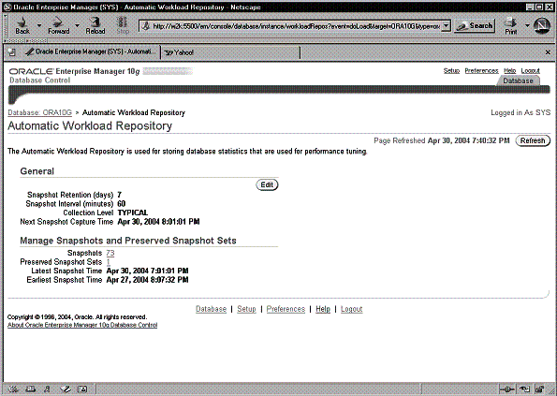
Task: Click Logout link in footer
Action: coord(352,309)
